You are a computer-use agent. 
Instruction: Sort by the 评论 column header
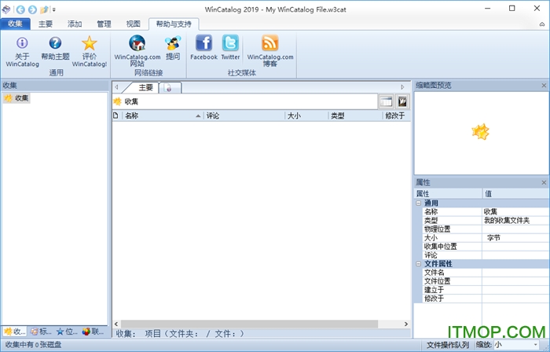(244, 115)
